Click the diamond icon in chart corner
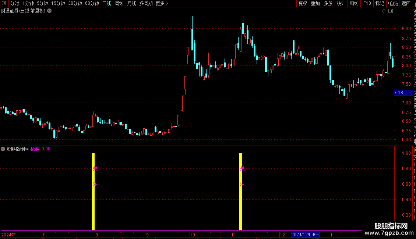Screen dimensions: 416x239 384,11
